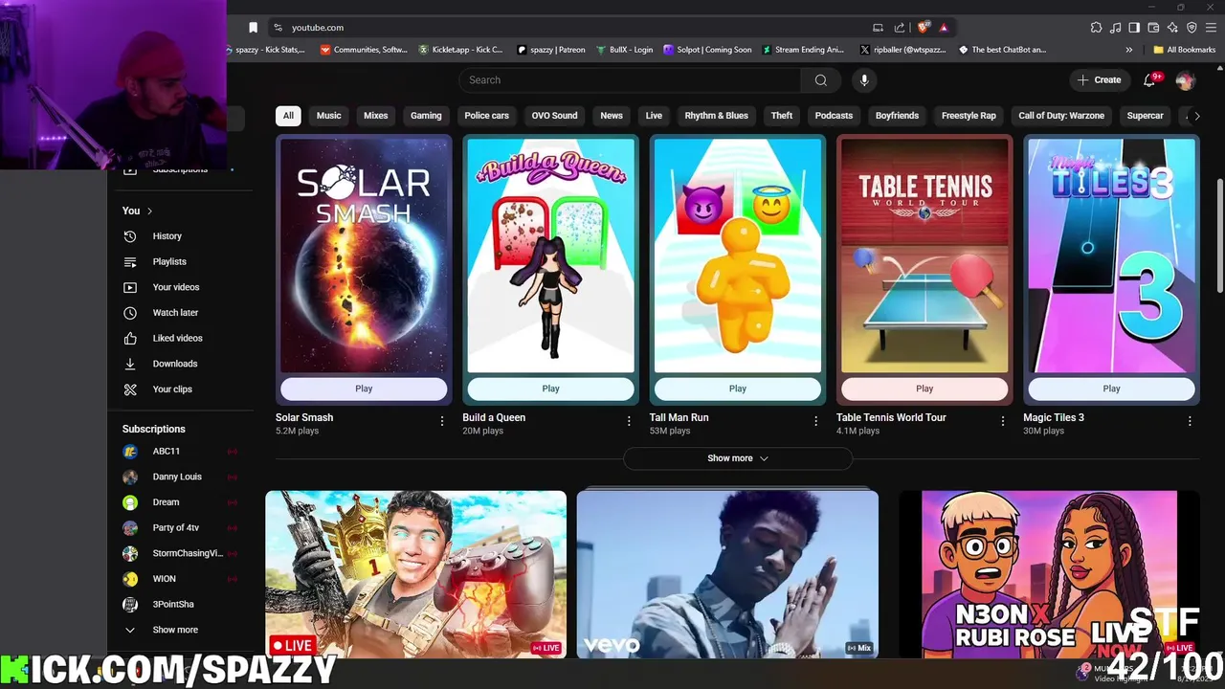Open Your clips in sidebar
The height and width of the screenshot is (689, 1225).
point(172,389)
